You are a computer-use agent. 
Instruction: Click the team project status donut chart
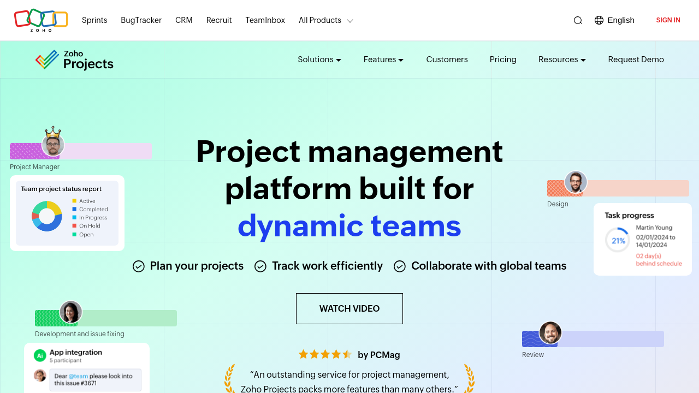[47, 216]
